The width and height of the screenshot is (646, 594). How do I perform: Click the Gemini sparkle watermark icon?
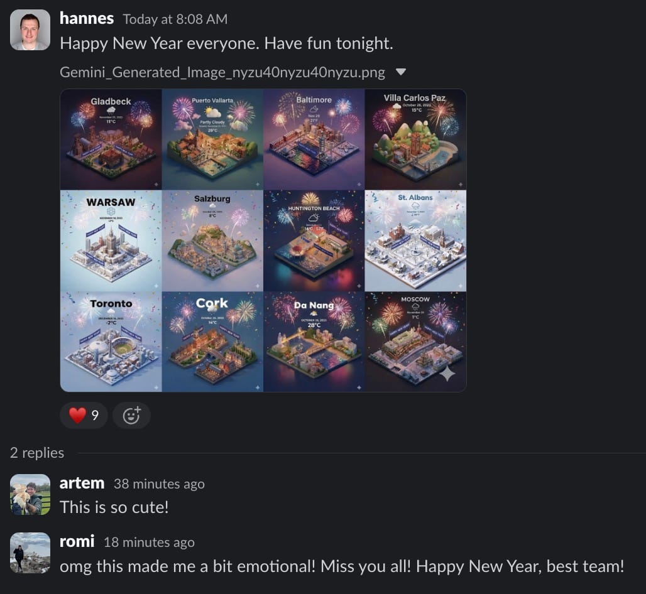tap(447, 373)
